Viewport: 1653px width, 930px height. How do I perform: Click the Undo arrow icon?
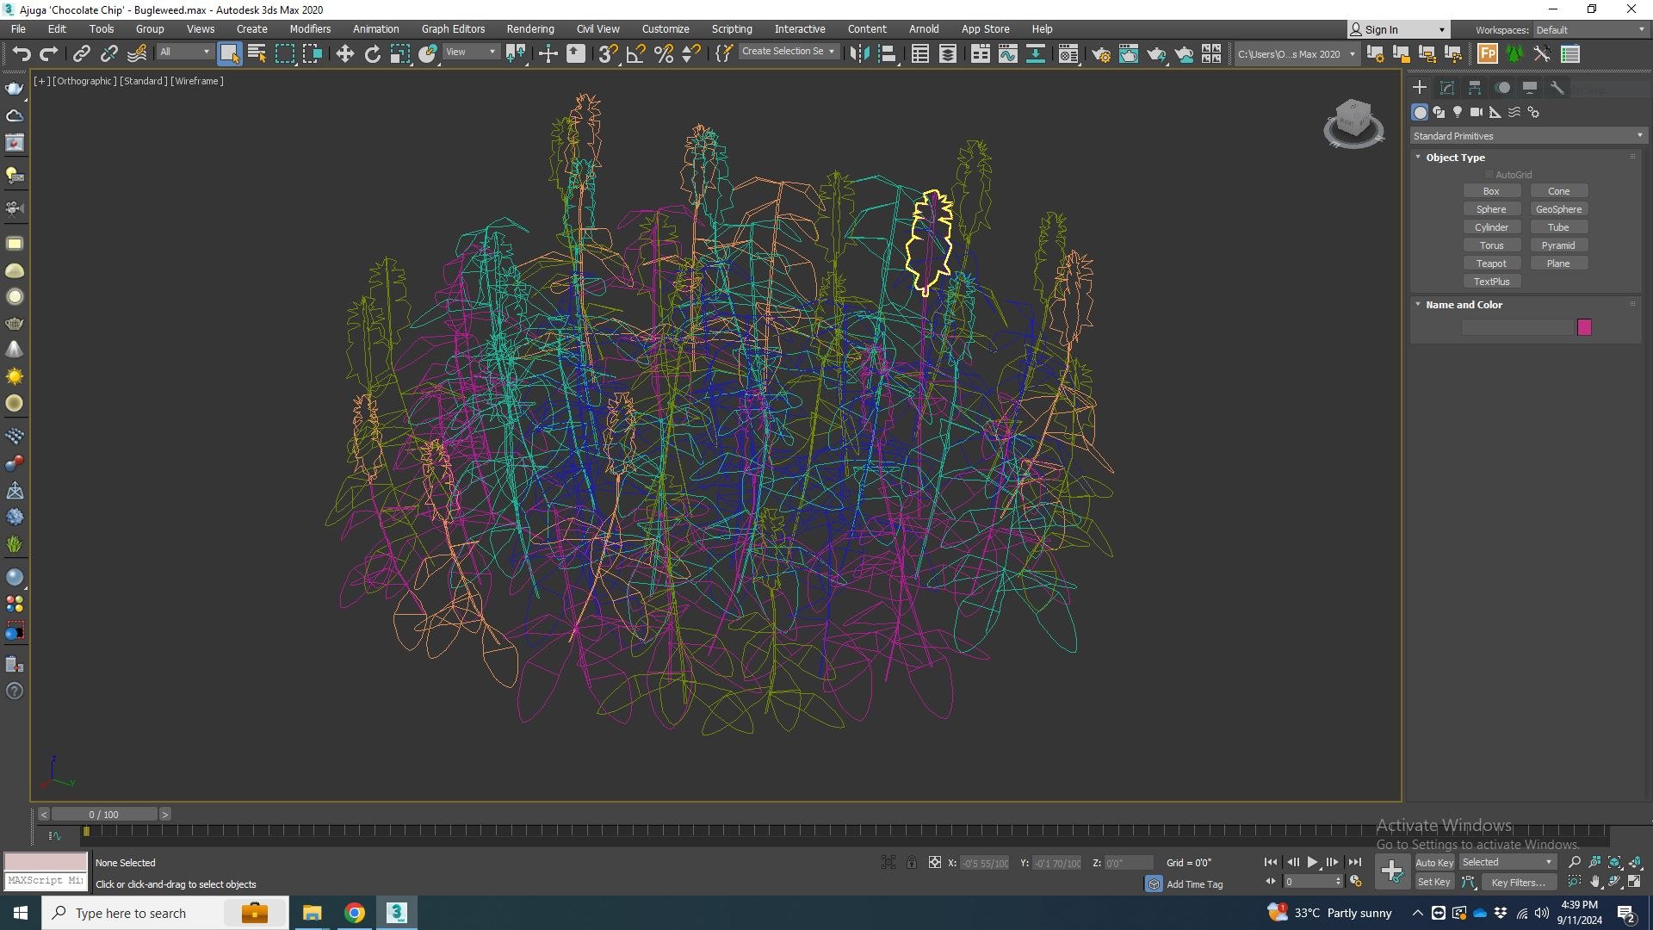click(x=22, y=54)
